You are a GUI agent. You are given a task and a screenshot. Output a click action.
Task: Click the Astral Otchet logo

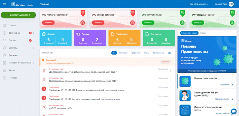coord(22,4)
